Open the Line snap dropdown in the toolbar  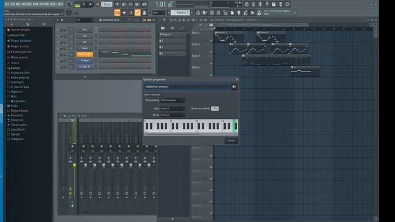[x=158, y=12]
